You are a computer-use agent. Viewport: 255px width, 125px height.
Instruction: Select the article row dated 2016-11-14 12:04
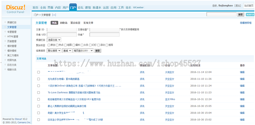click(38, 72)
